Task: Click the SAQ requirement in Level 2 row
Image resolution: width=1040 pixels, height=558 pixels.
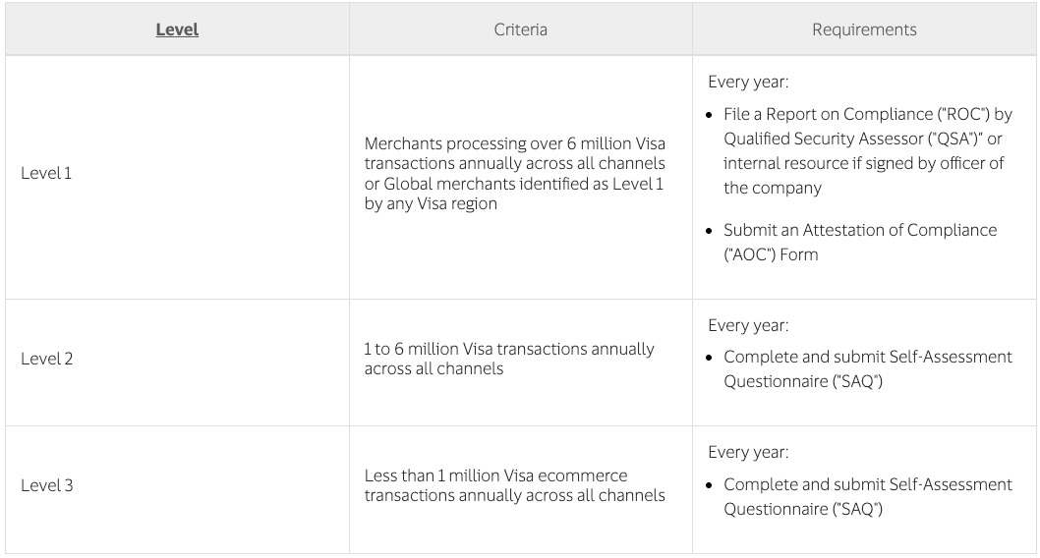Action: [868, 369]
